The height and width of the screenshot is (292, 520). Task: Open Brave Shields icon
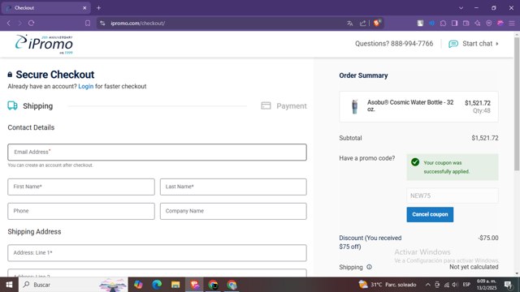click(x=377, y=23)
